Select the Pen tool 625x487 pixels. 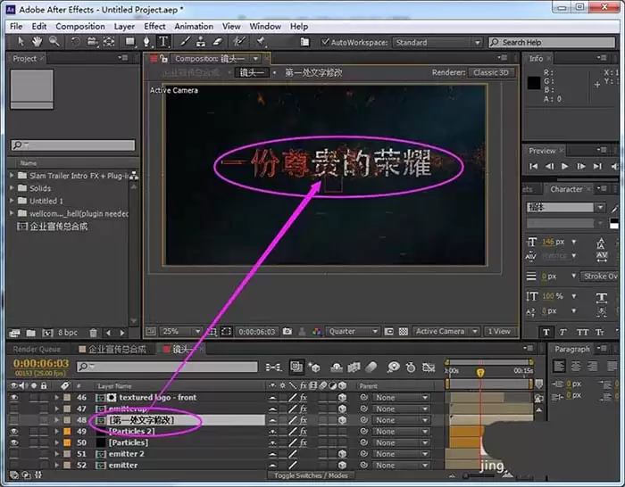coord(146,42)
